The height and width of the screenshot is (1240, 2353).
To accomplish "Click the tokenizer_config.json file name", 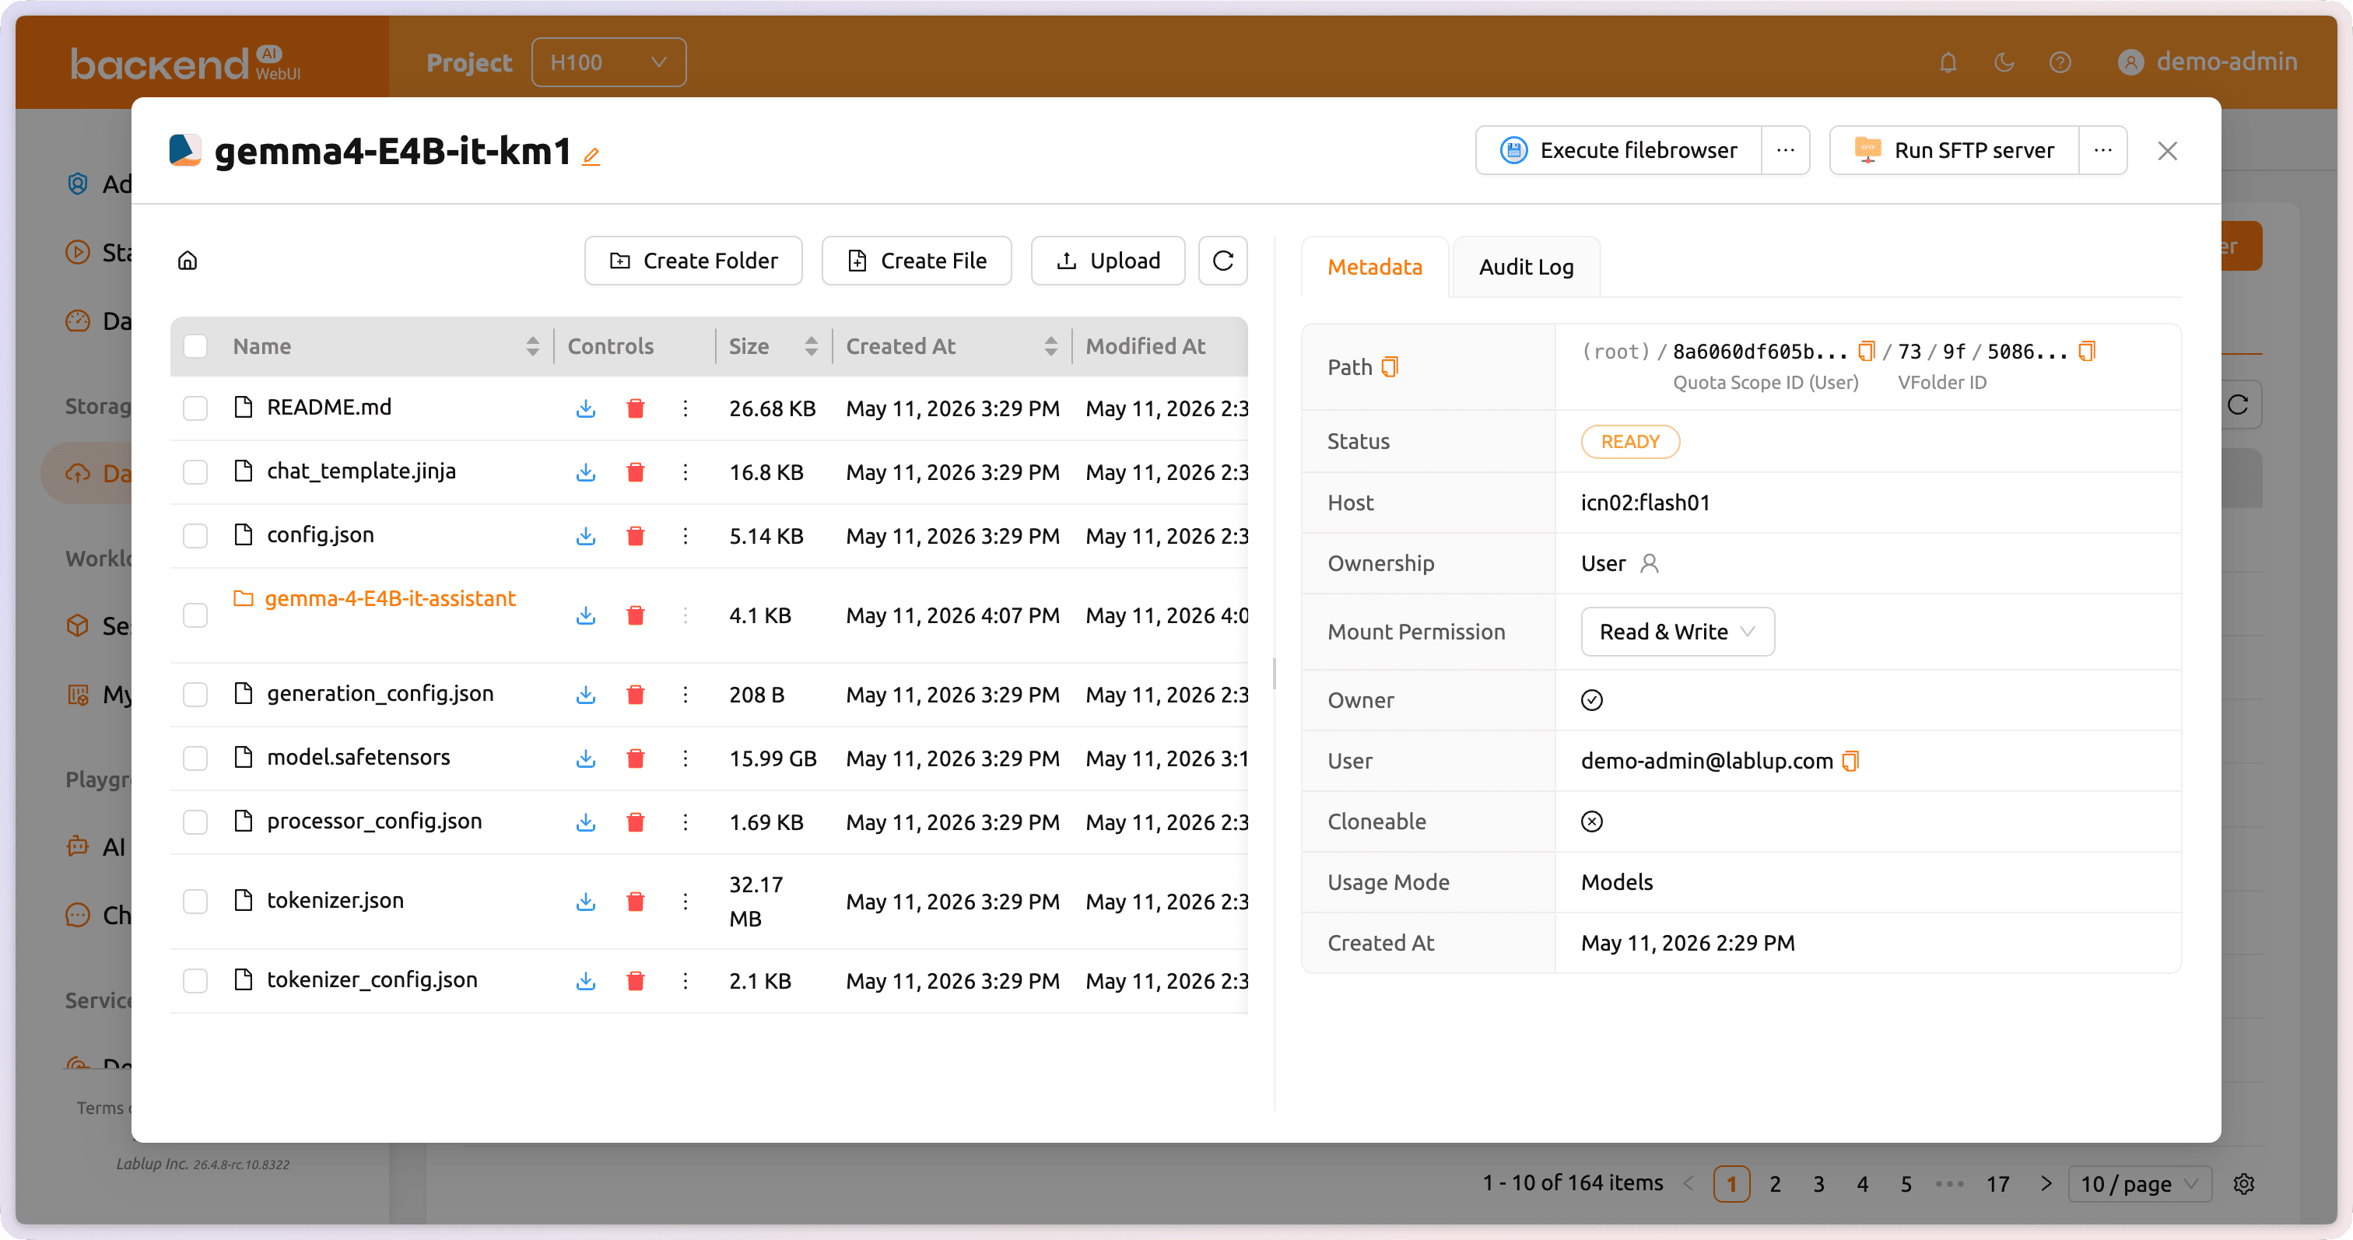I will (372, 981).
